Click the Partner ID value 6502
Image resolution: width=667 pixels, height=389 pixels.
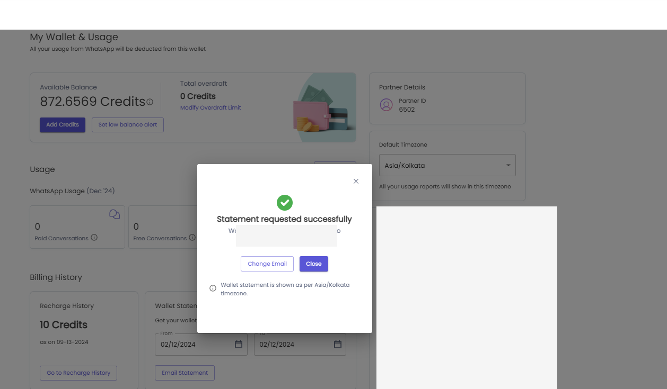pos(407,110)
